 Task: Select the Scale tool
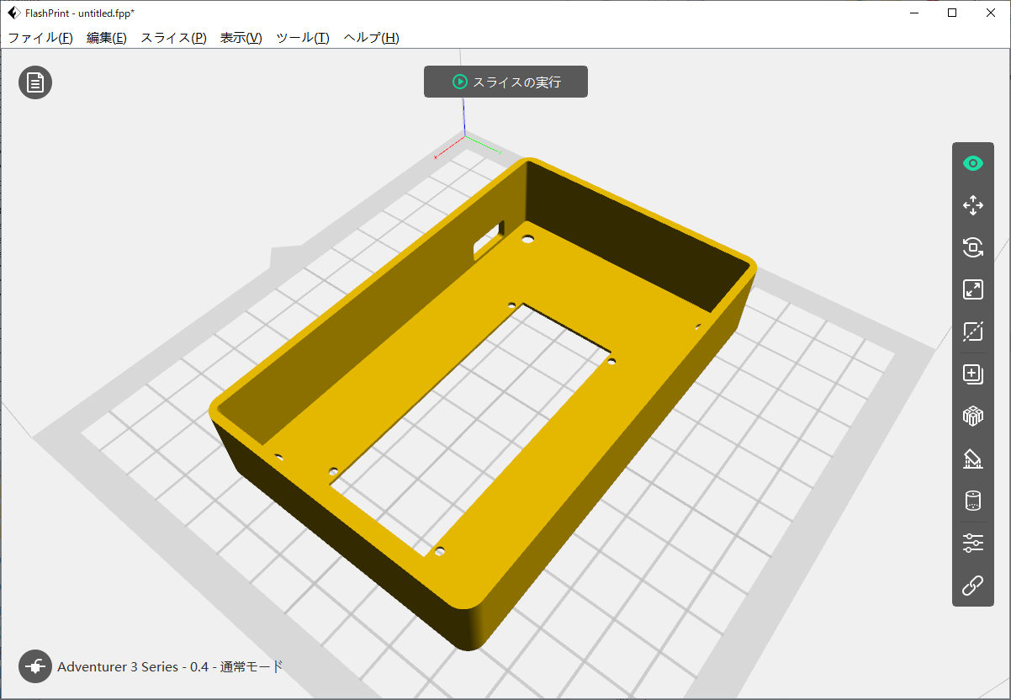pyautogui.click(x=972, y=289)
